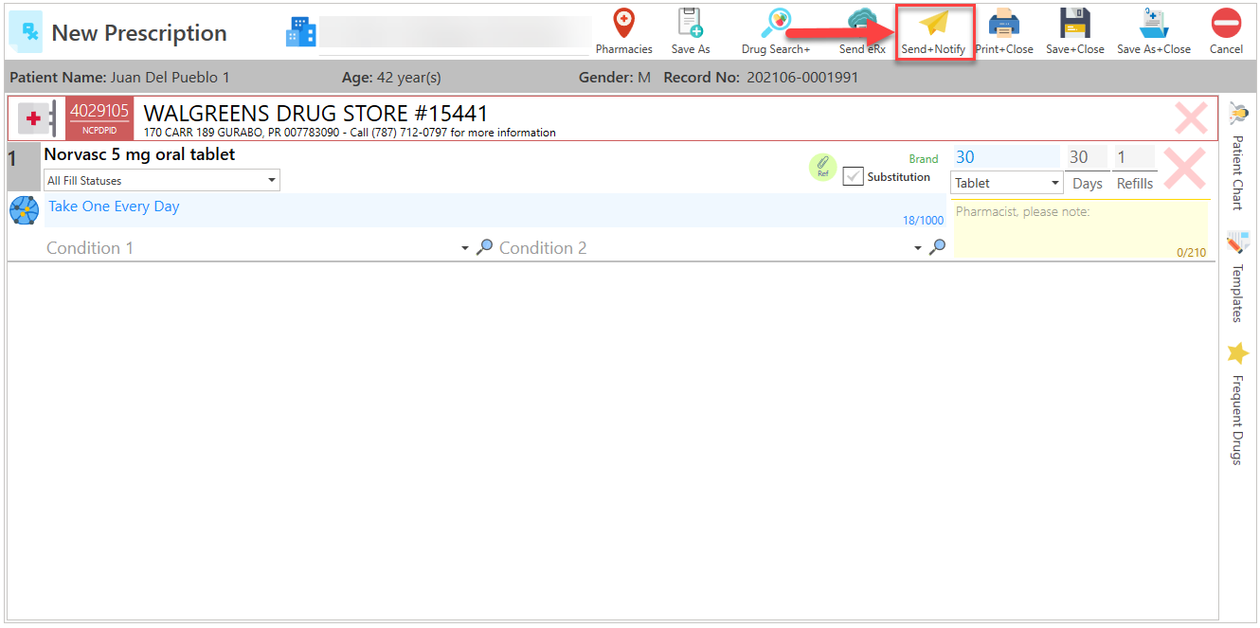Viewport: 1260px width, 628px height.
Task: Click the New Prescription Rx logo icon
Action: (25, 32)
